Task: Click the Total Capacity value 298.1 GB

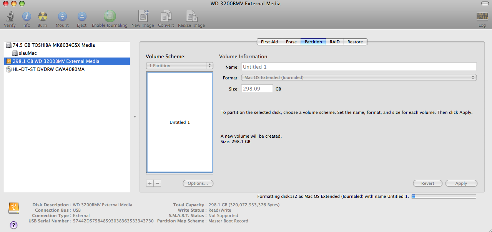Action: tap(244, 205)
